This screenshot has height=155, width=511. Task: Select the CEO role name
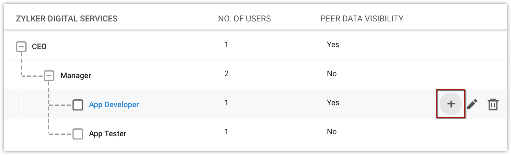pyautogui.click(x=39, y=47)
